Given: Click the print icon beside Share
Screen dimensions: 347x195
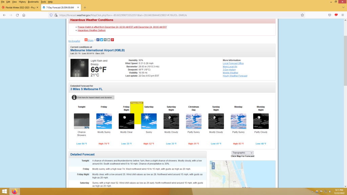Looking at the screenshot, I should pyautogui.click(x=105, y=40).
